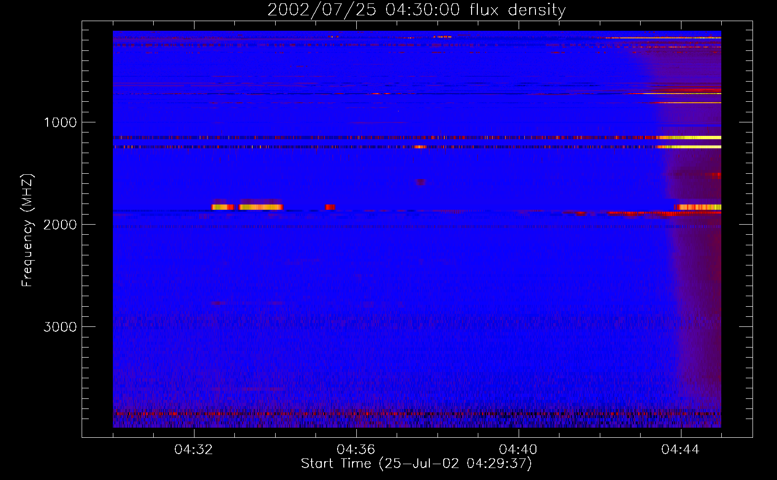777x480 pixels.
Task: Click the 'Start Time (25-Jul-02 04:29:37)' axis title
Action: click(x=416, y=464)
